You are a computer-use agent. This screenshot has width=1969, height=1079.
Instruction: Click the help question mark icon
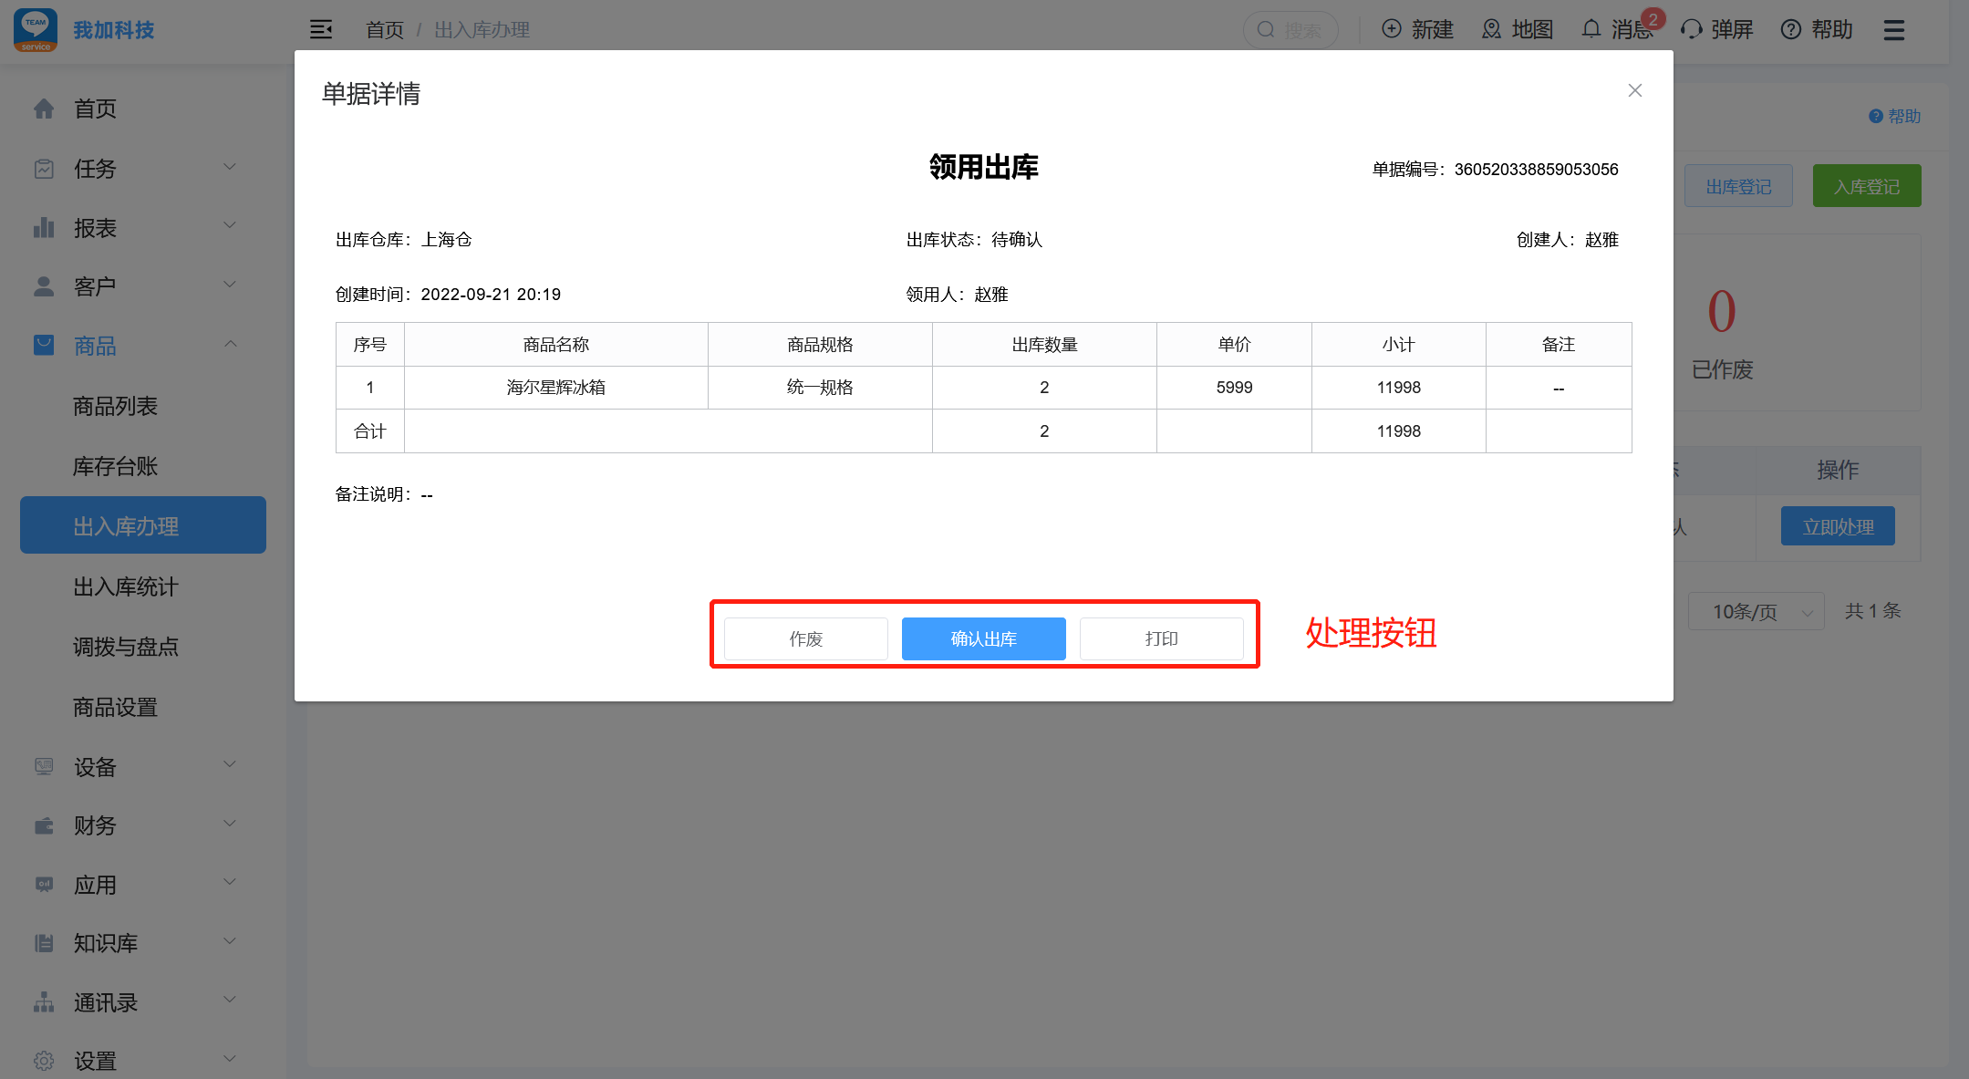coord(1790,29)
